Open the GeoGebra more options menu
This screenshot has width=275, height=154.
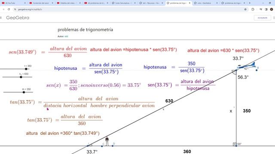click(274, 18)
